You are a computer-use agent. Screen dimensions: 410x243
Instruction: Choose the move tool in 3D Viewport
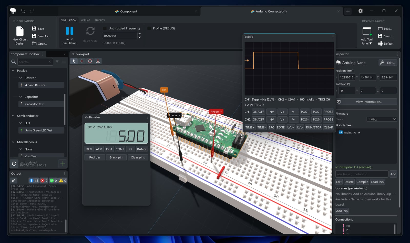pos(82,61)
